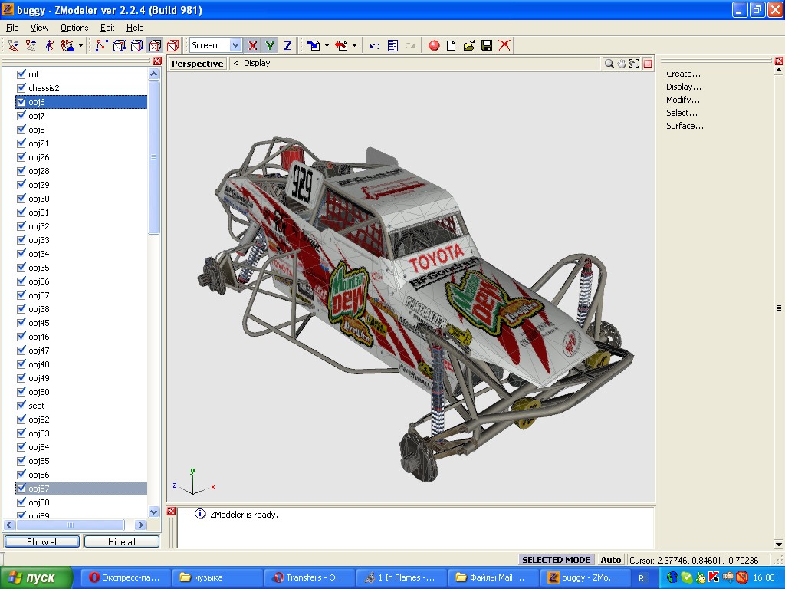Screen dimensions: 785x589
Task: Open the Import dropdown arrow
Action: coord(327,45)
